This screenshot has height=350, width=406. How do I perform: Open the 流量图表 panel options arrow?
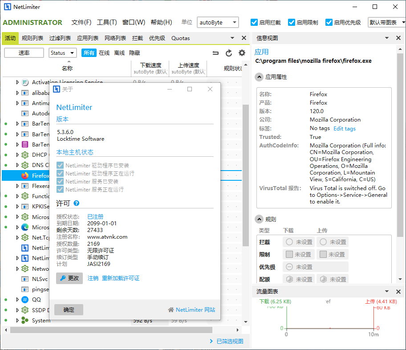pos(387,292)
